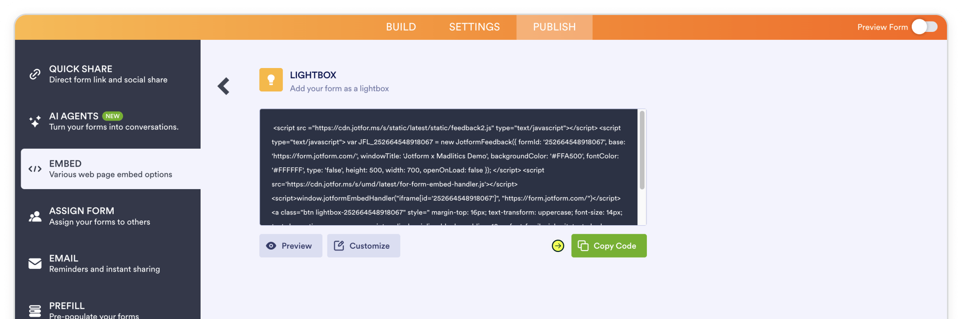The height and width of the screenshot is (319, 962).
Task: Click the Quick Share link icon
Action: [35, 74]
